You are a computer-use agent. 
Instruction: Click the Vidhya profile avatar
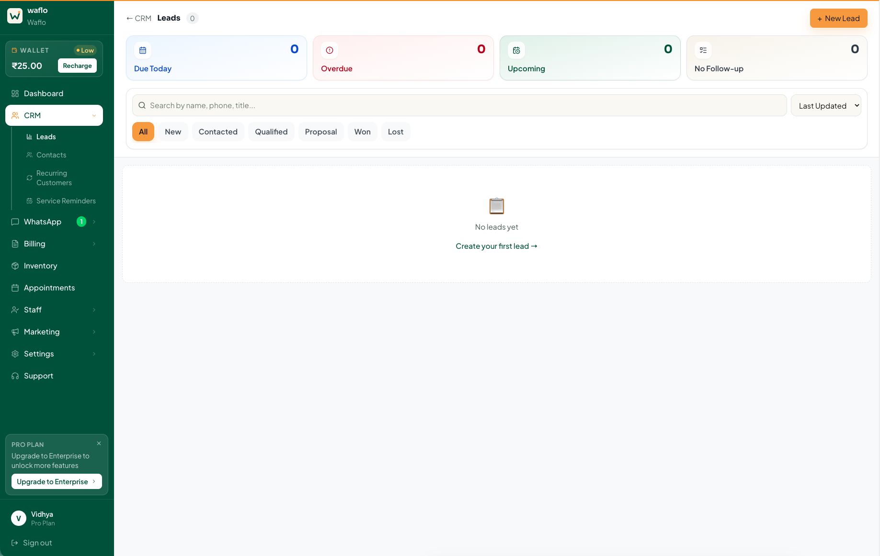[19, 518]
